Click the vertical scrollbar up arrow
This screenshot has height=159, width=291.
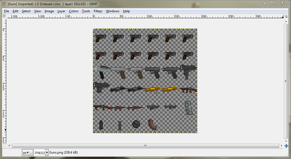pos(286,21)
